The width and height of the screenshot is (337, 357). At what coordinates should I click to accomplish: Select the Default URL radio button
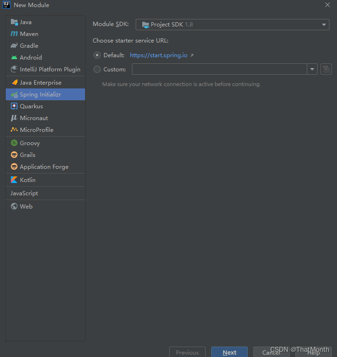[97, 55]
